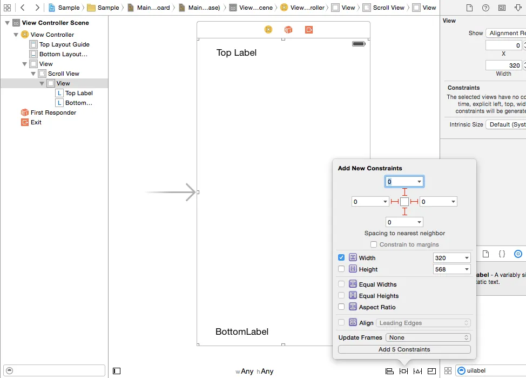Click the First Responder cube dock icon
Viewport: 526px width, 378px height.
point(288,30)
